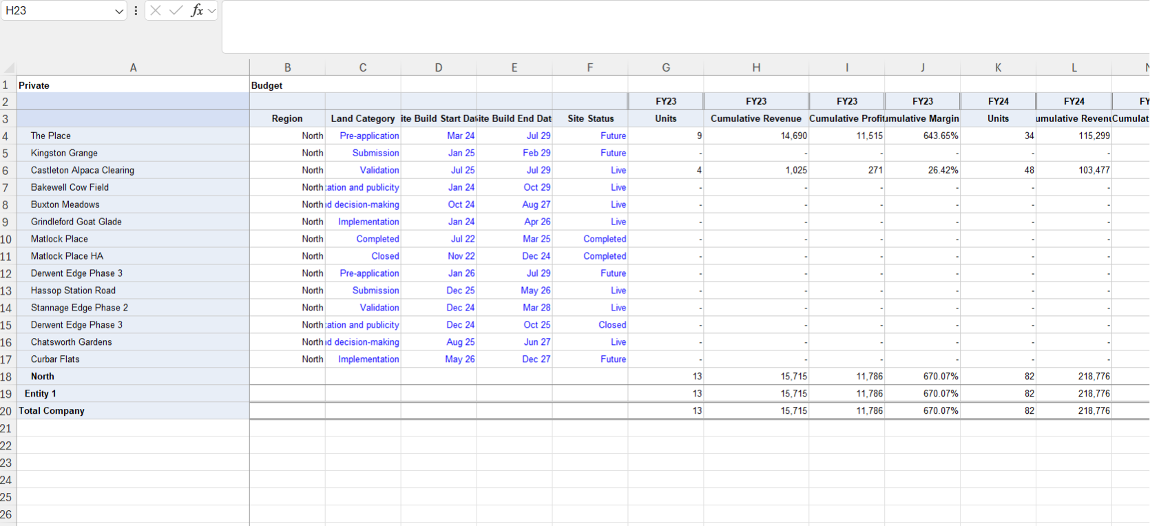The height and width of the screenshot is (526, 1150).
Task: Select the "Bakewell Cow Field" cell
Action: pyautogui.click(x=133, y=187)
